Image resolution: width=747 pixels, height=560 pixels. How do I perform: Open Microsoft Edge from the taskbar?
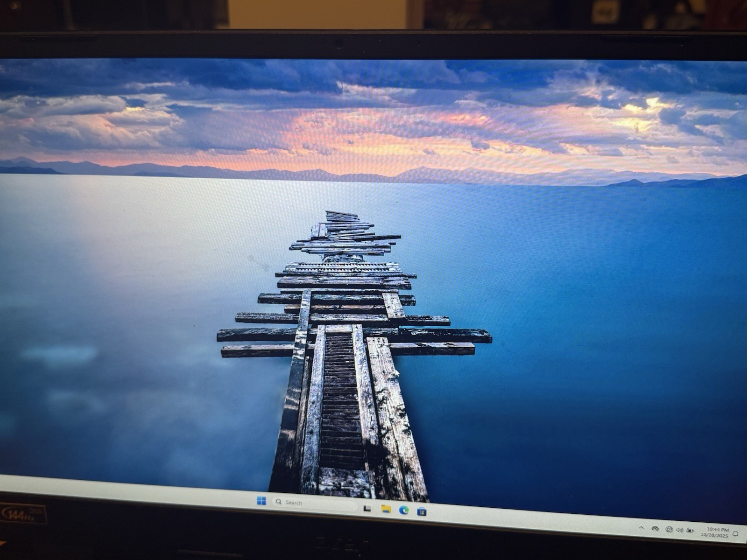404,510
